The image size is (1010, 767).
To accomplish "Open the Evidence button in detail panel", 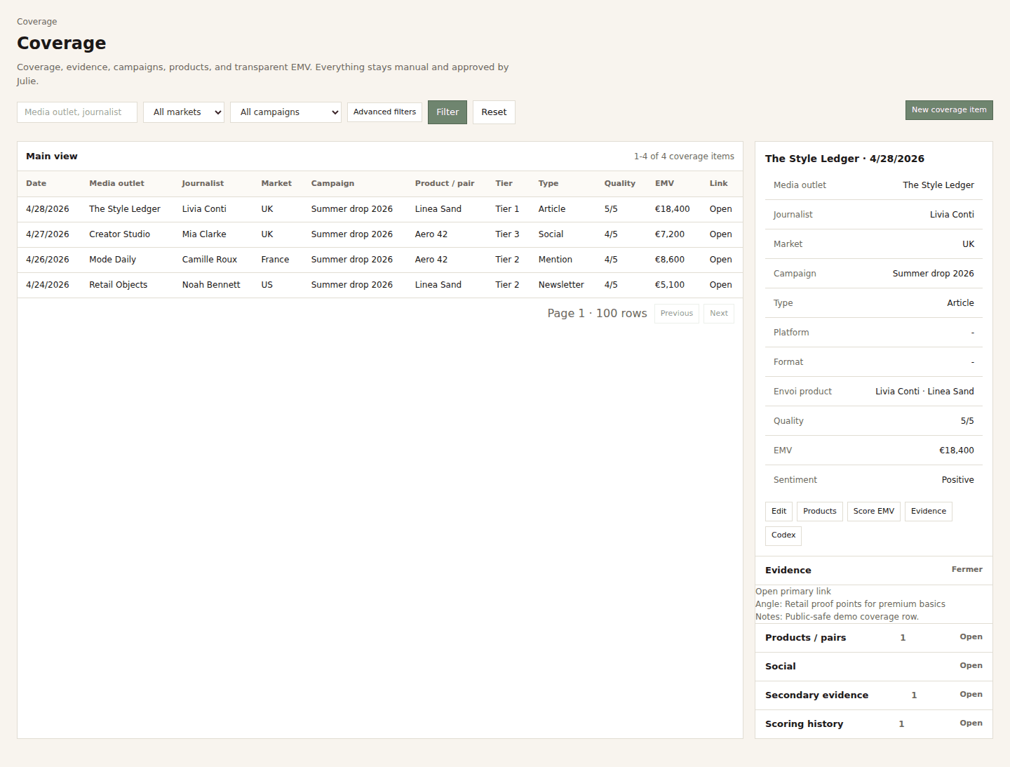I will point(929,512).
